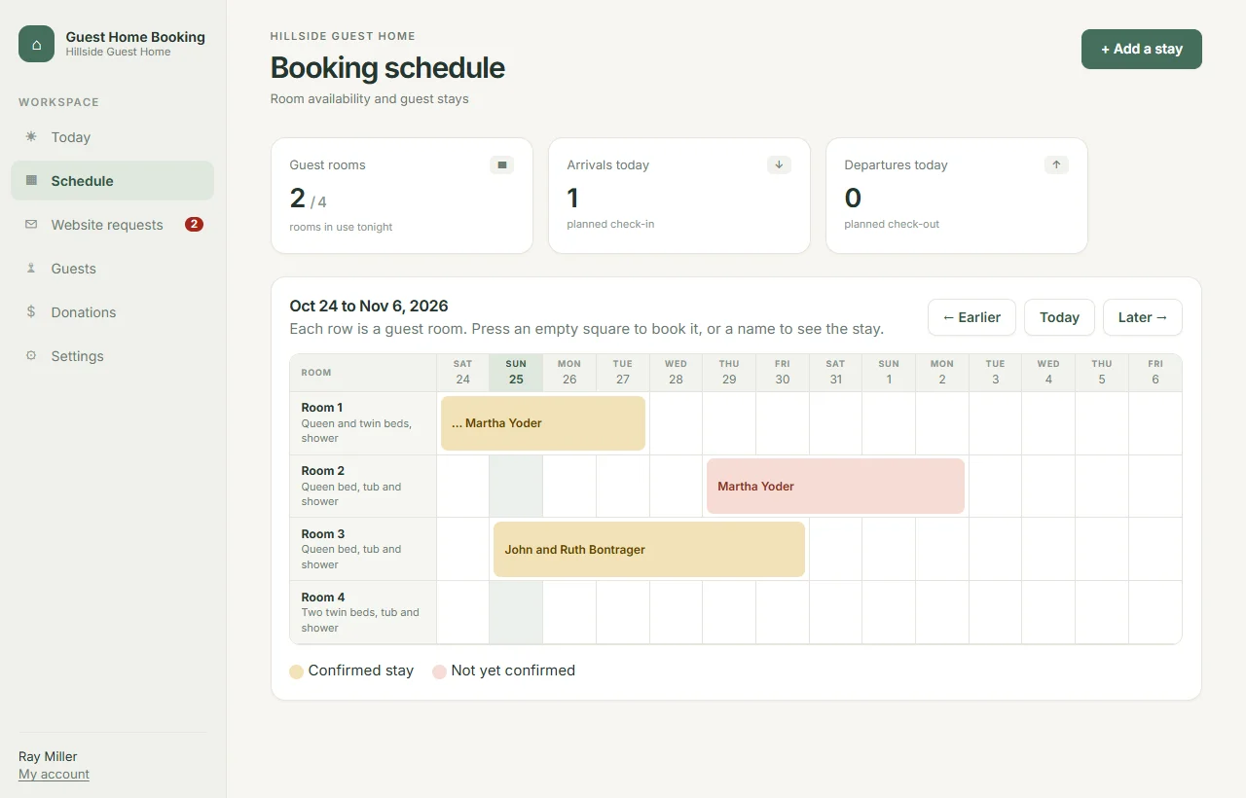Open Website requests in the sidebar
The height and width of the screenshot is (798, 1246).
112,225
